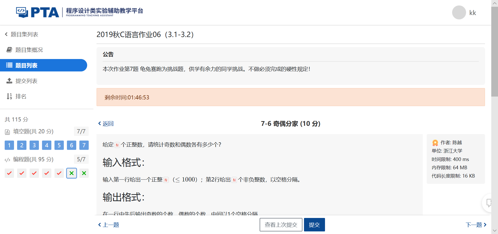Click the code icon beside 编程题
This screenshot has height=234, width=498.
tap(8, 160)
